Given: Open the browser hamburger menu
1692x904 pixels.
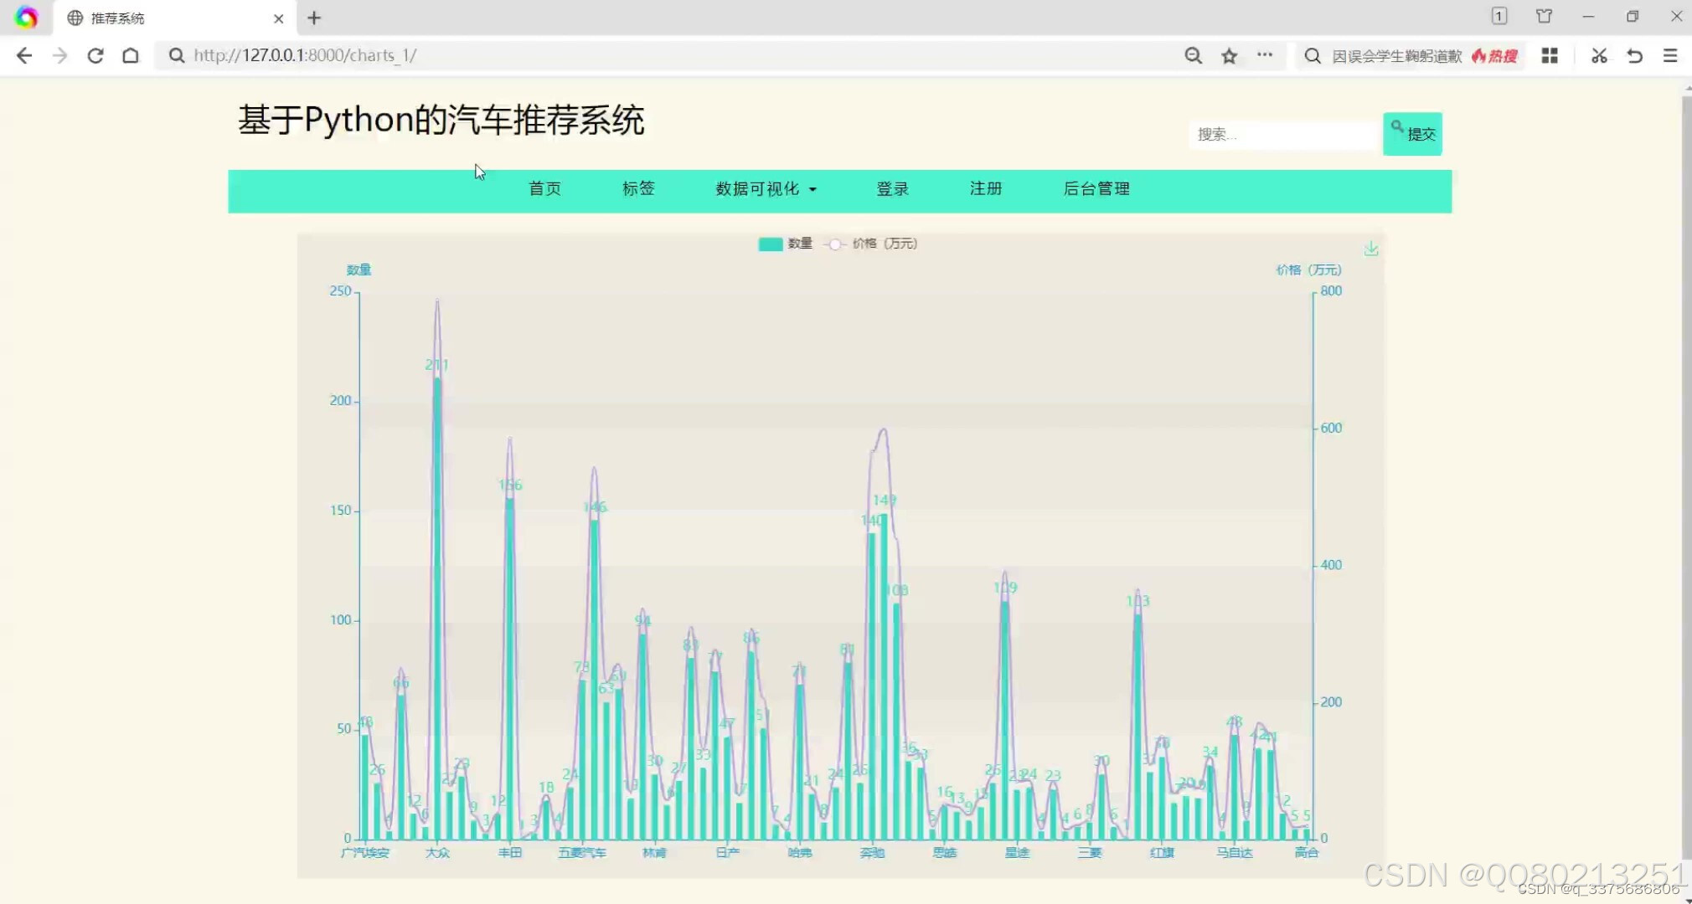Looking at the screenshot, I should coord(1672,55).
